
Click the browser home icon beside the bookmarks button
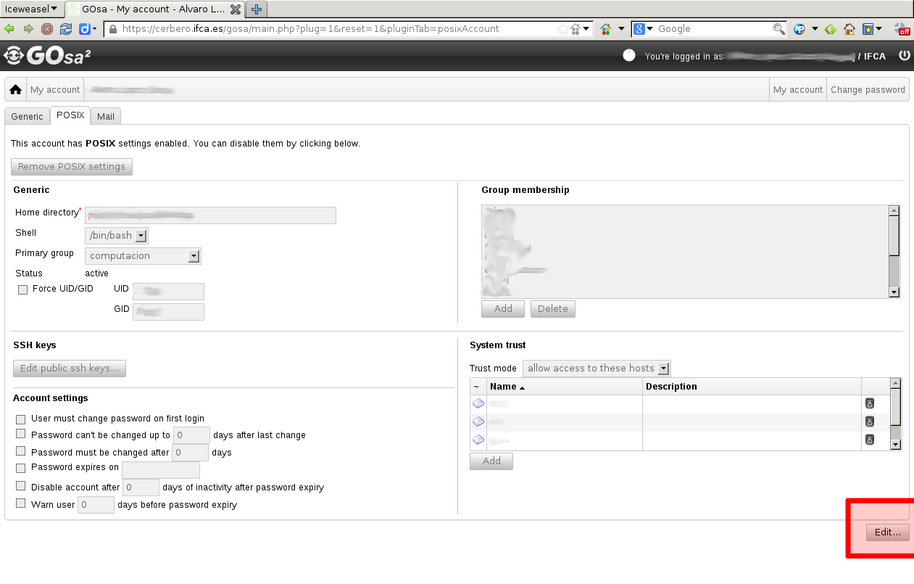pyautogui.click(x=849, y=29)
